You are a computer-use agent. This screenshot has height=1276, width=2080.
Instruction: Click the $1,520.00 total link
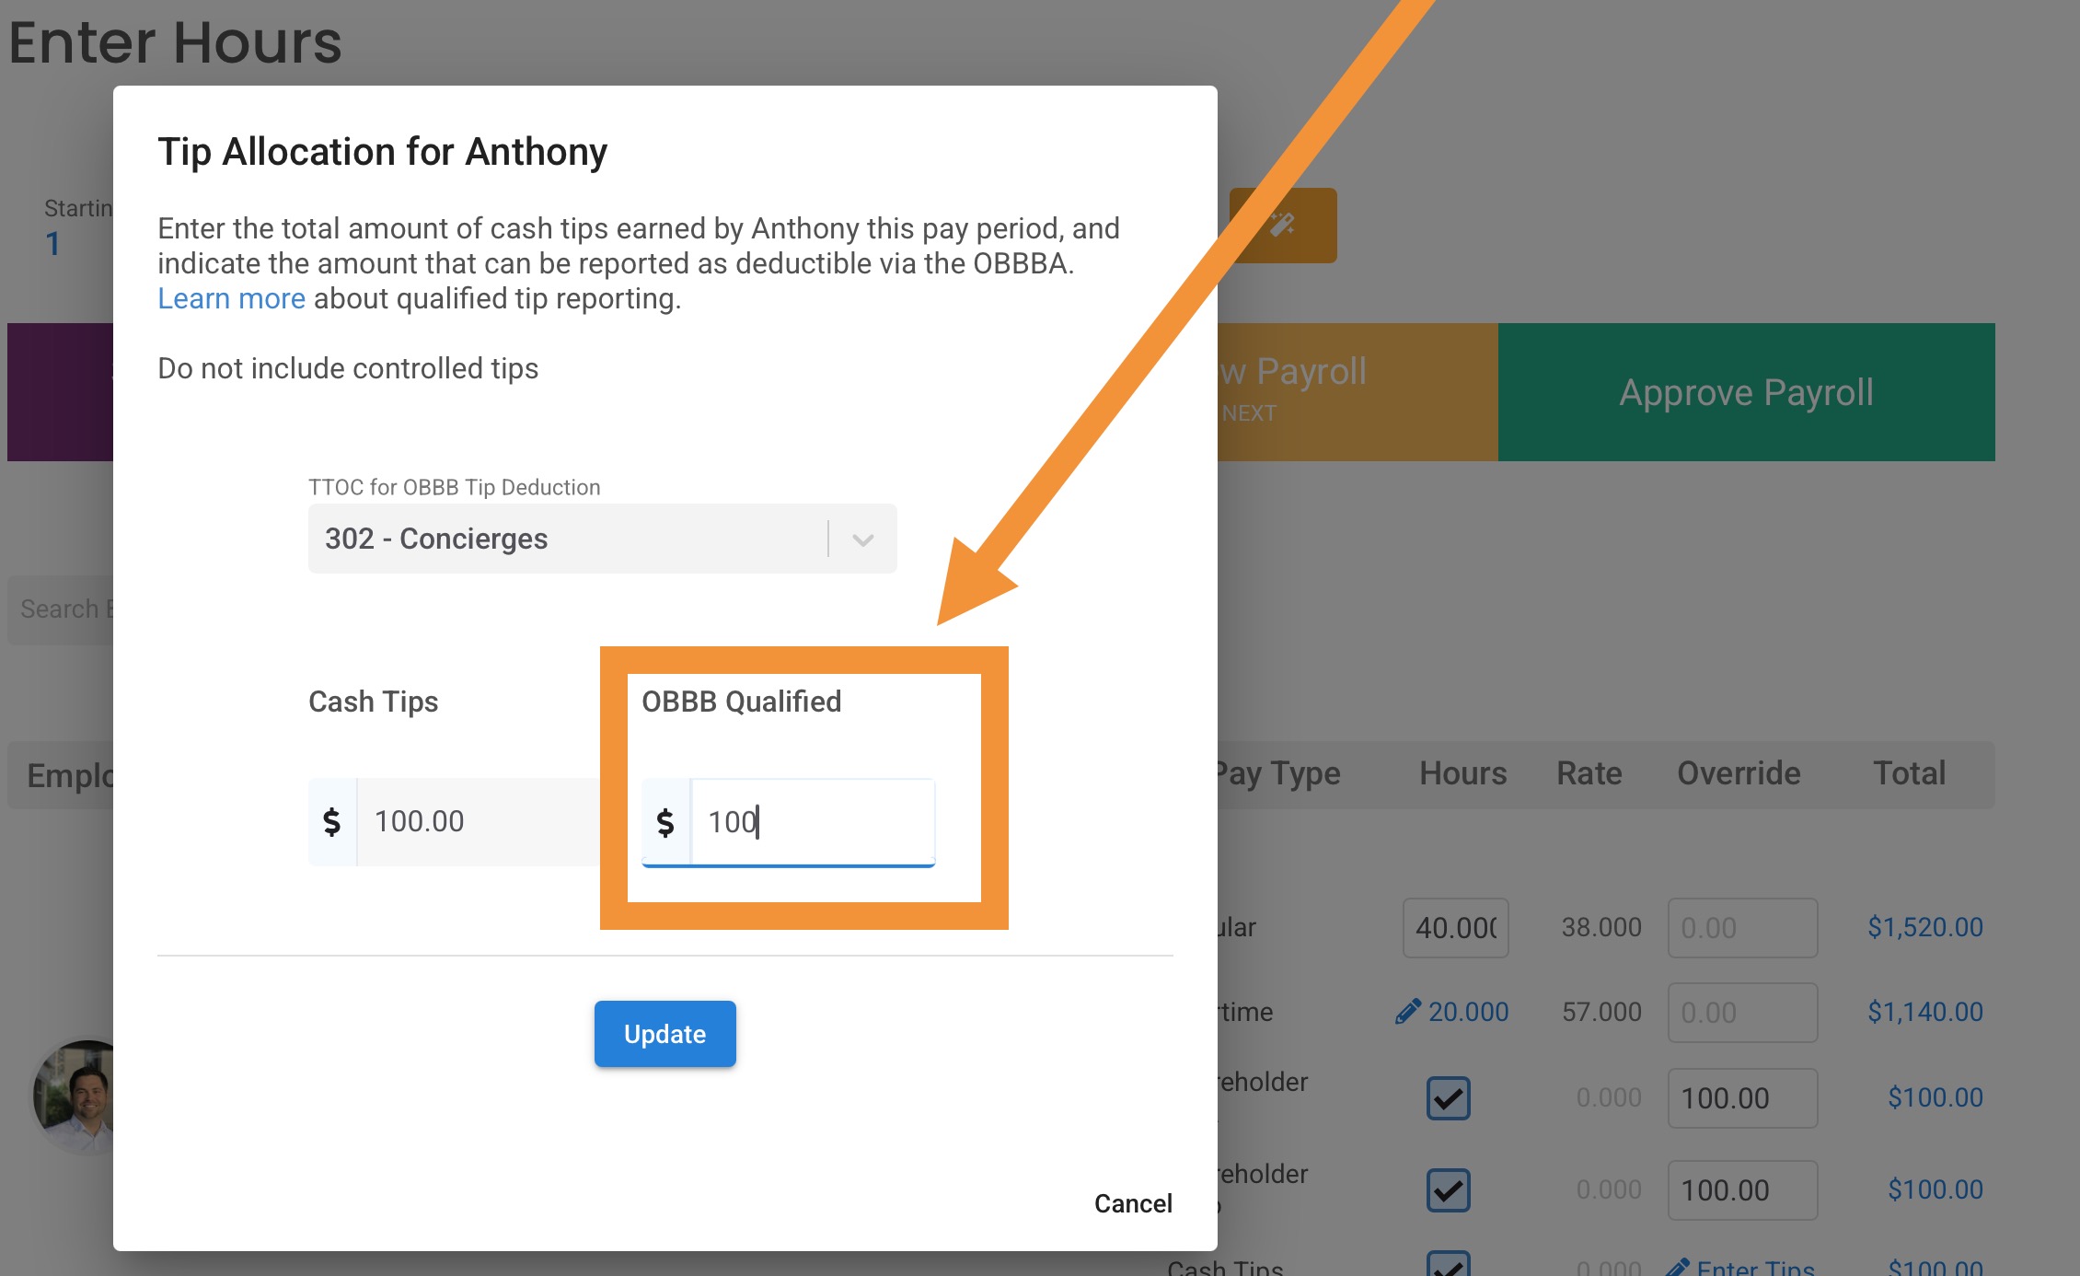(x=1924, y=927)
